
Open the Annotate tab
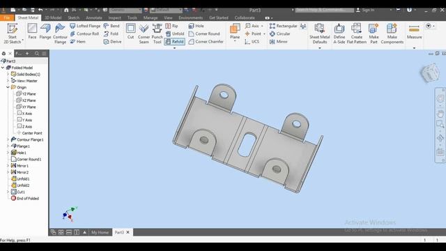click(94, 17)
